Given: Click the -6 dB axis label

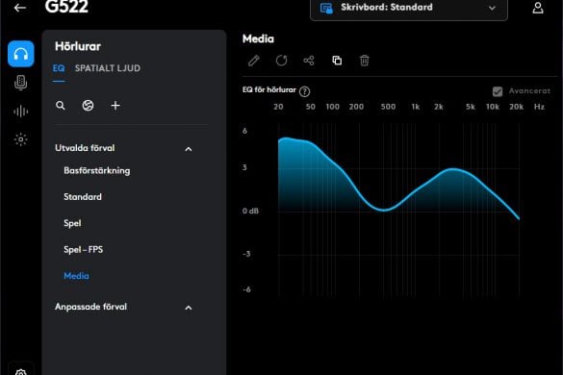Looking at the screenshot, I should tap(246, 289).
